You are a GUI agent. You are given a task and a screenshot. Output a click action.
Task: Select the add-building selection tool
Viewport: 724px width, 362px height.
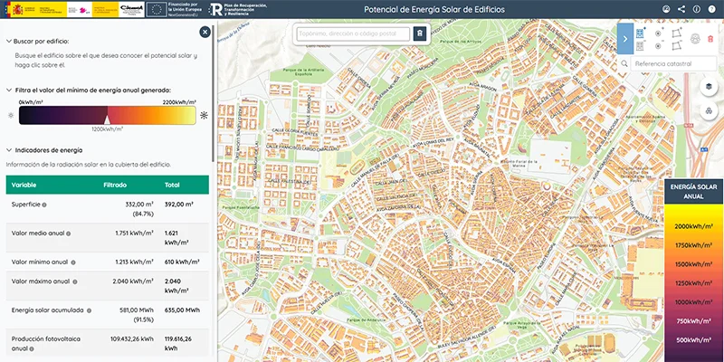641,33
